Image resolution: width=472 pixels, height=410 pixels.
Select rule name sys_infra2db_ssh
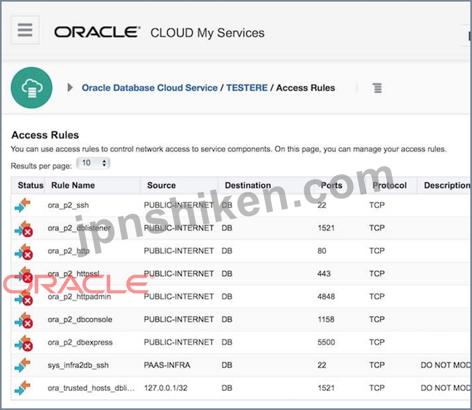[x=78, y=365]
